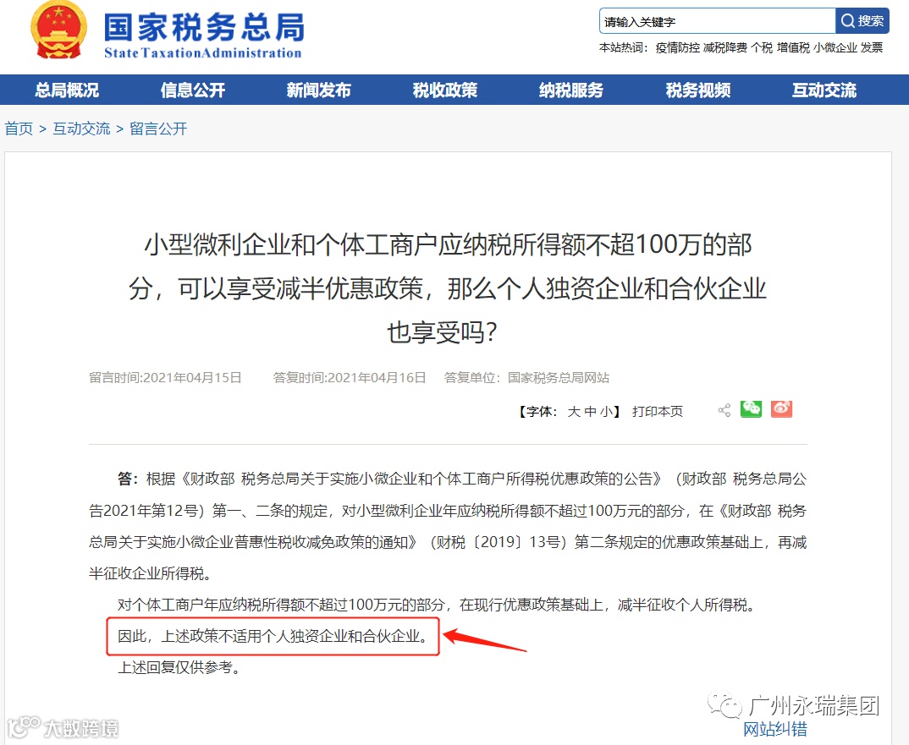Open 网站纠错 link at bottom
Viewport: 909px width, 745px height.
[775, 729]
